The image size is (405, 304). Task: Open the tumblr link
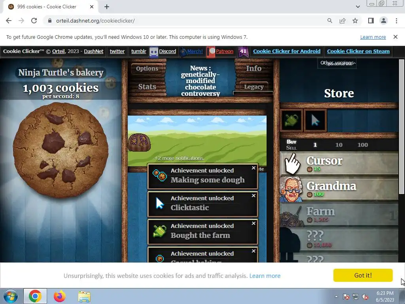(x=139, y=51)
